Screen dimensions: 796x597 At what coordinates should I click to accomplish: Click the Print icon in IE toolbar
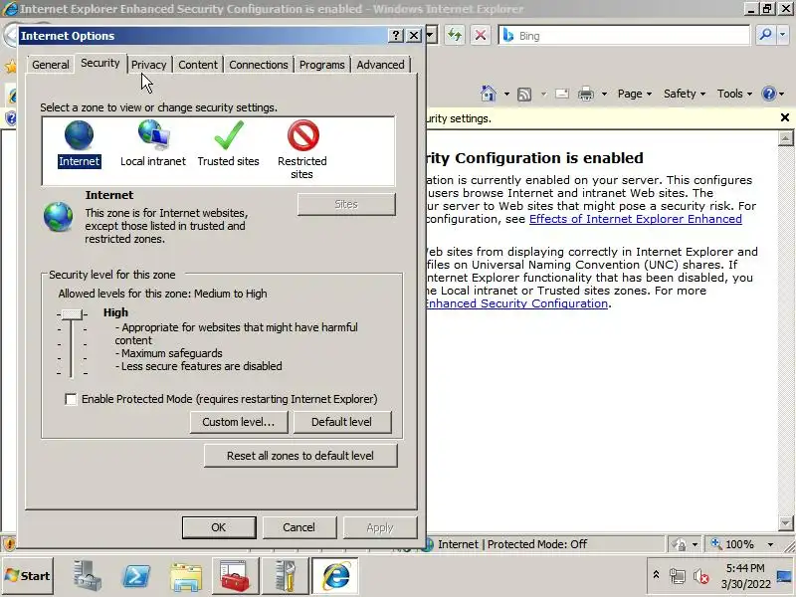click(586, 94)
